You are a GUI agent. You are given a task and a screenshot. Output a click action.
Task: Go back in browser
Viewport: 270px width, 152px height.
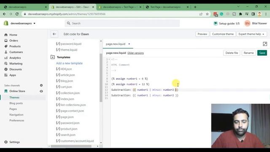[x=5, y=14]
